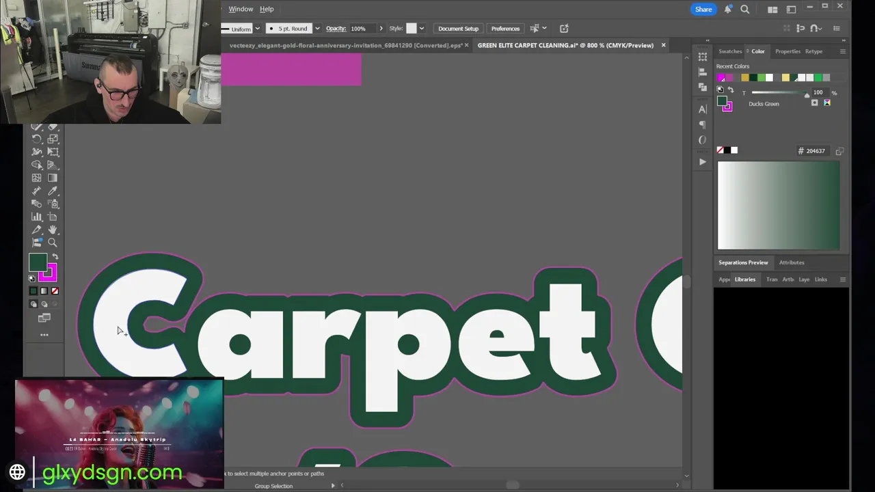
Task: Swap fill and stroke in toolbar
Action: [x=55, y=257]
